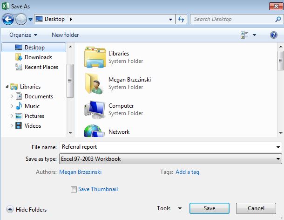Image resolution: width=284 pixels, height=220 pixels.
Task: Click the Save button
Action: 210,208
